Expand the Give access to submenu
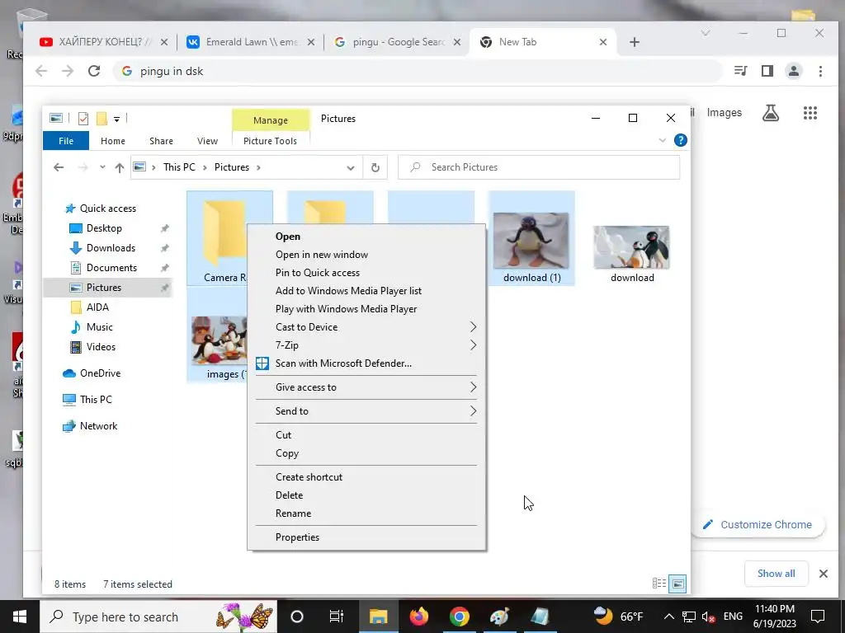Image resolution: width=845 pixels, height=633 pixels. [x=366, y=387]
